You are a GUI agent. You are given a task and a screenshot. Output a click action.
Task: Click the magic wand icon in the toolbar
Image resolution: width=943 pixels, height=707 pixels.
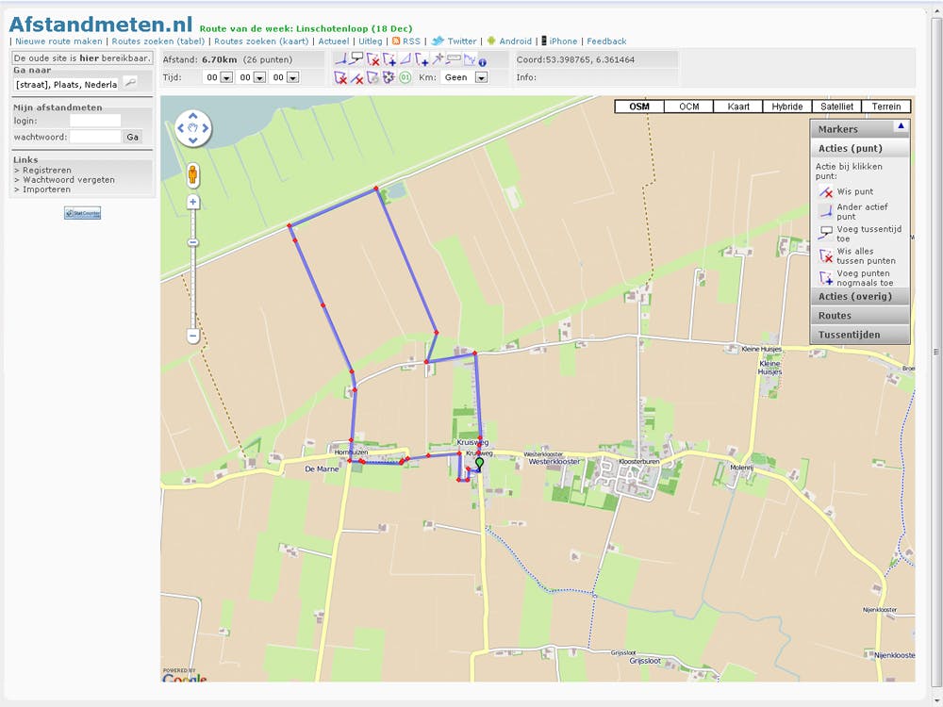click(438, 59)
